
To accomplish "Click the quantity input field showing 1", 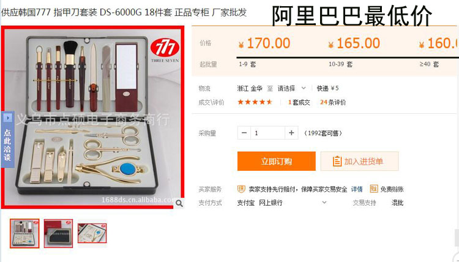I will point(267,133).
